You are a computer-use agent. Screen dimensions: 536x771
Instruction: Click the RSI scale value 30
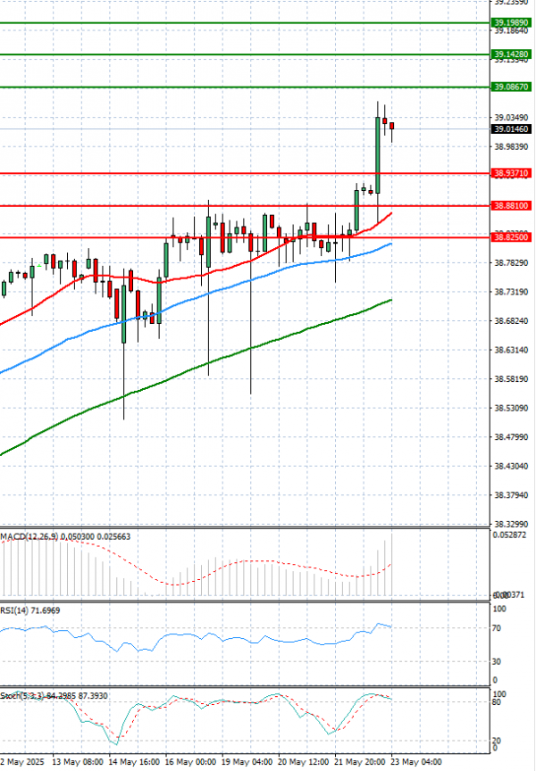coord(497,662)
